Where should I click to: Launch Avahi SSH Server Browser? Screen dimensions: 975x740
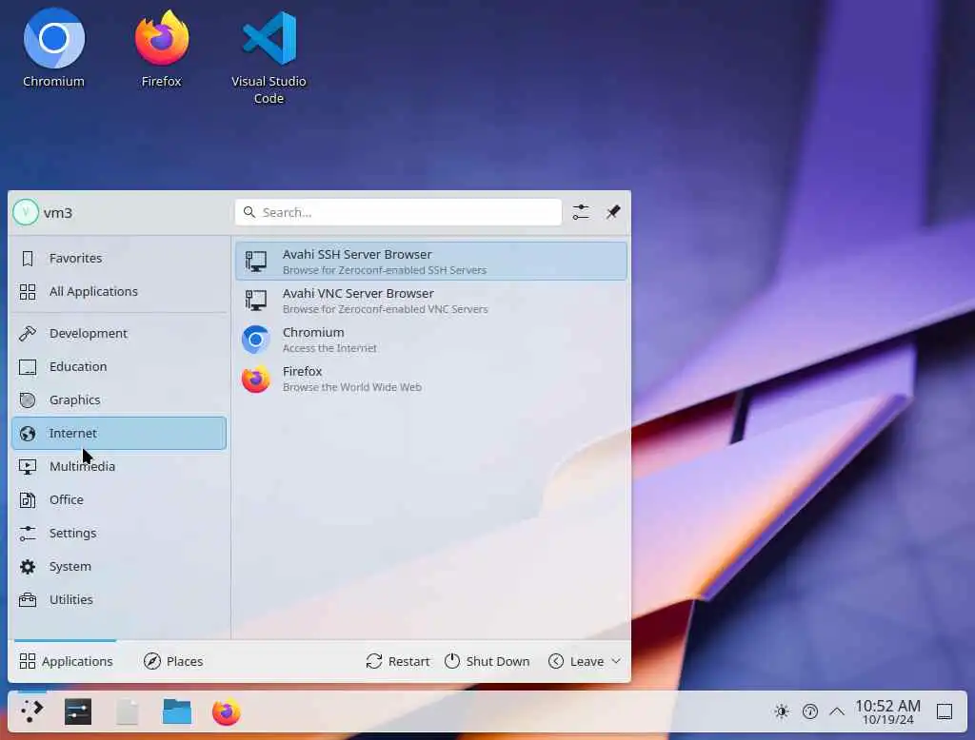point(431,261)
